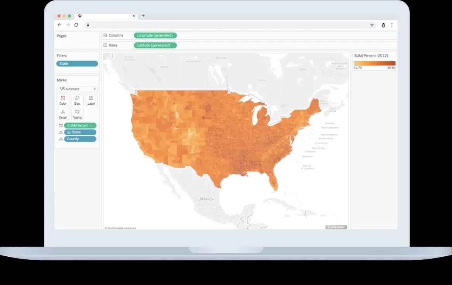This screenshot has width=452, height=285.
Task: Click the County marks pill
Action: 80,139
